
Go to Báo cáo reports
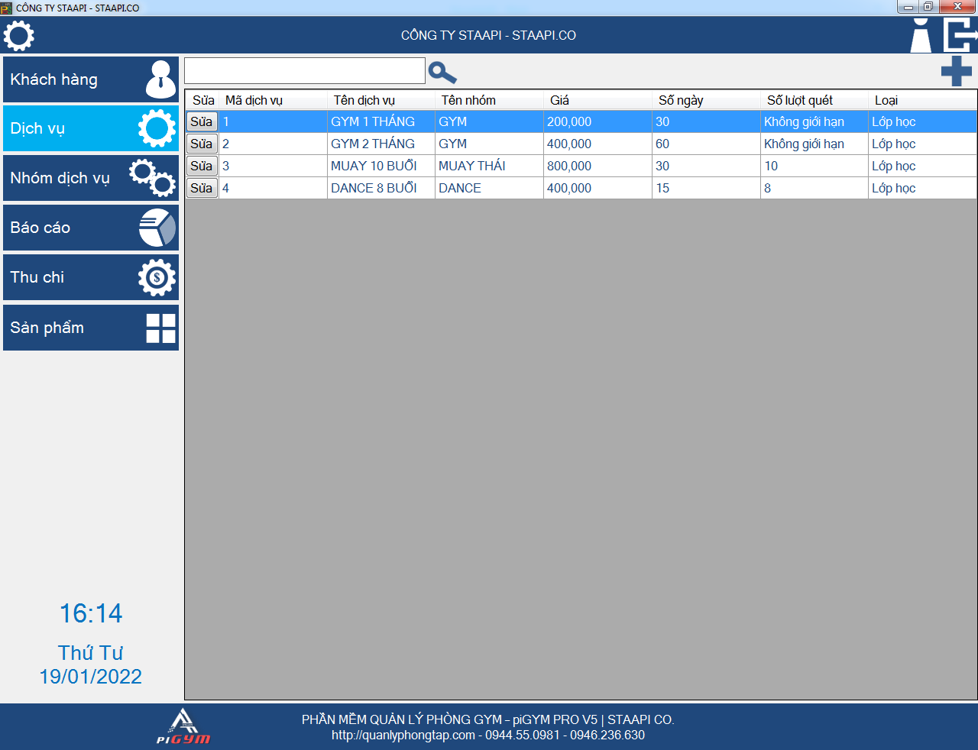pyautogui.click(x=91, y=228)
